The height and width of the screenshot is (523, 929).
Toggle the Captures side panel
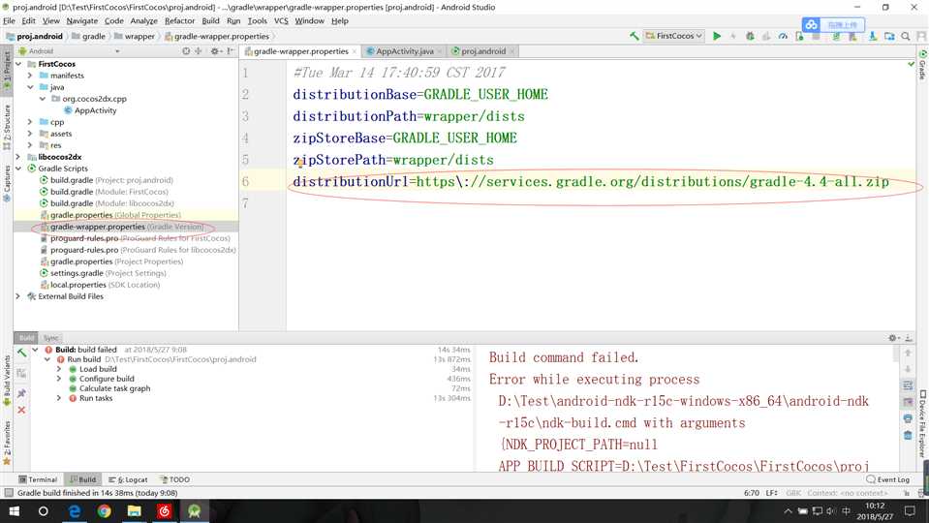pyautogui.click(x=7, y=183)
